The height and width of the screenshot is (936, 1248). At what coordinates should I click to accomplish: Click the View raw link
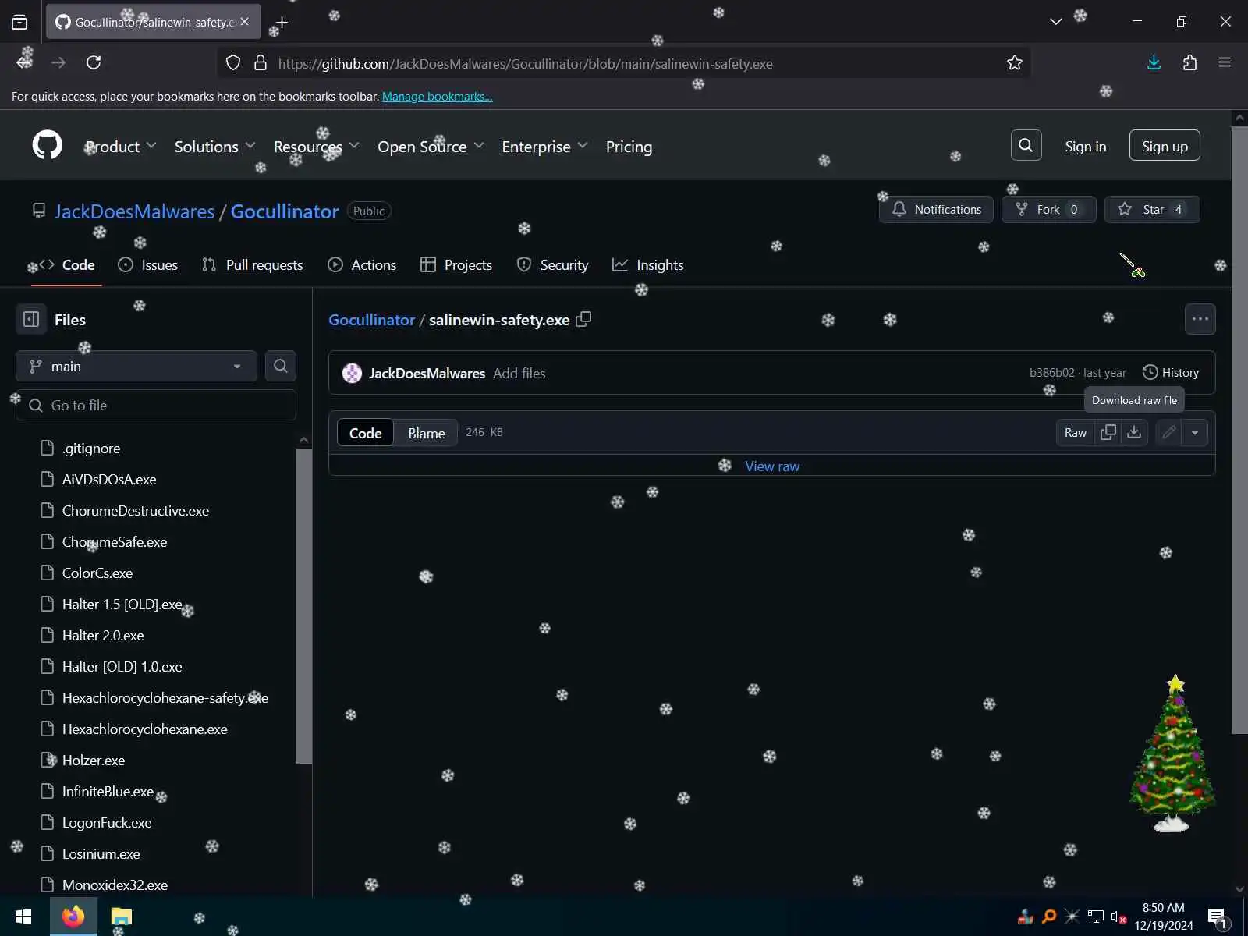[x=771, y=466]
